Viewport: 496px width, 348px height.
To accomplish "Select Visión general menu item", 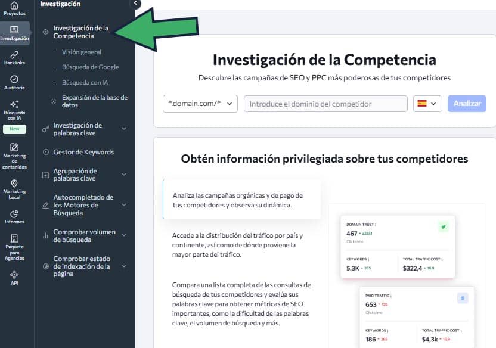I will tap(82, 52).
